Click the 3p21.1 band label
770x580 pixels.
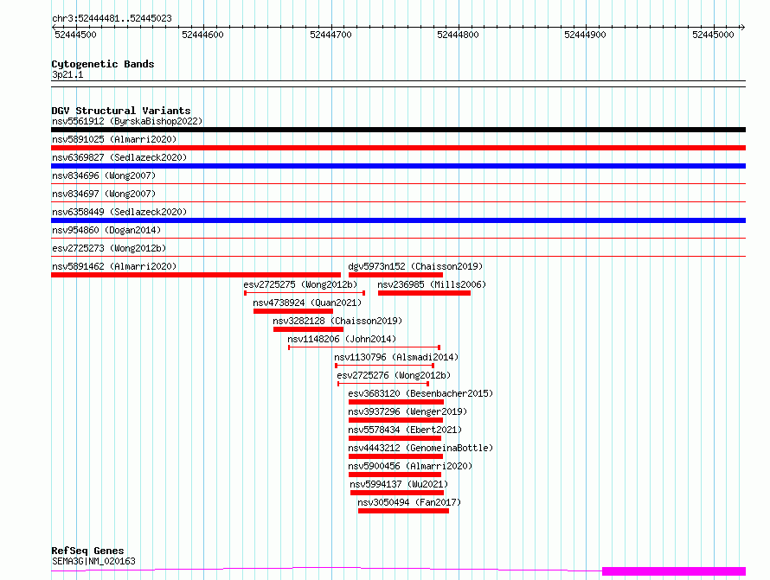click(x=67, y=74)
